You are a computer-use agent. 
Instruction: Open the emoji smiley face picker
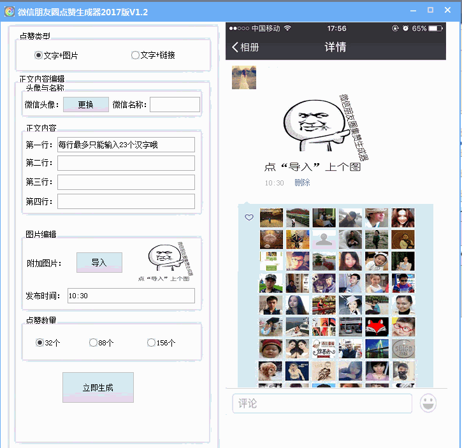click(x=428, y=403)
